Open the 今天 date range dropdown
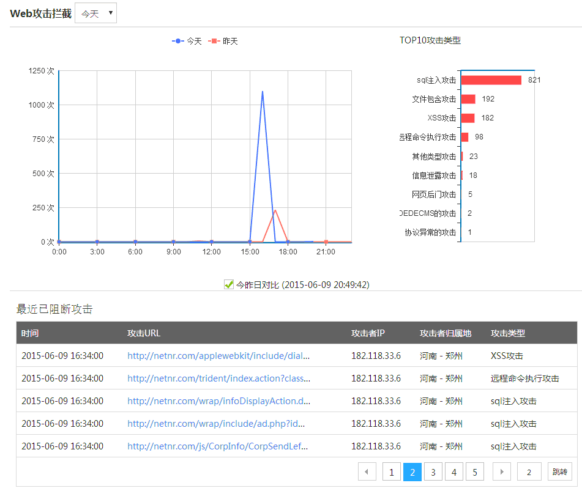 pyautogui.click(x=95, y=13)
